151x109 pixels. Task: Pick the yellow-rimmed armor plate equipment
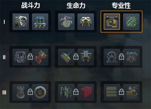(86, 22)
